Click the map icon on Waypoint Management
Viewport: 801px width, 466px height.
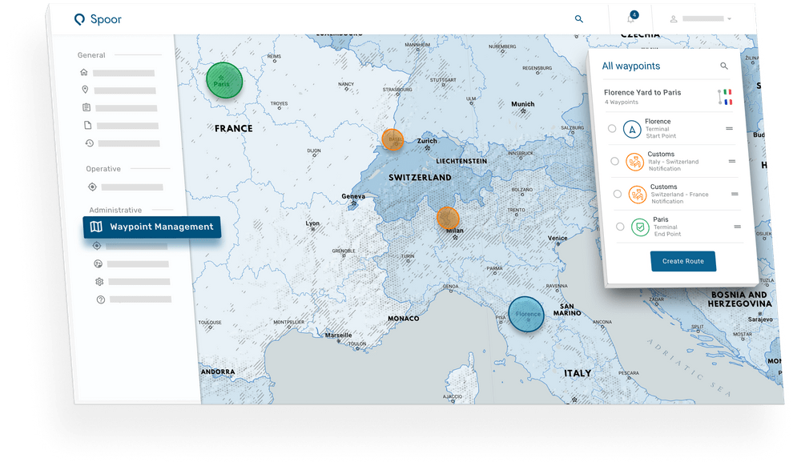[96, 227]
